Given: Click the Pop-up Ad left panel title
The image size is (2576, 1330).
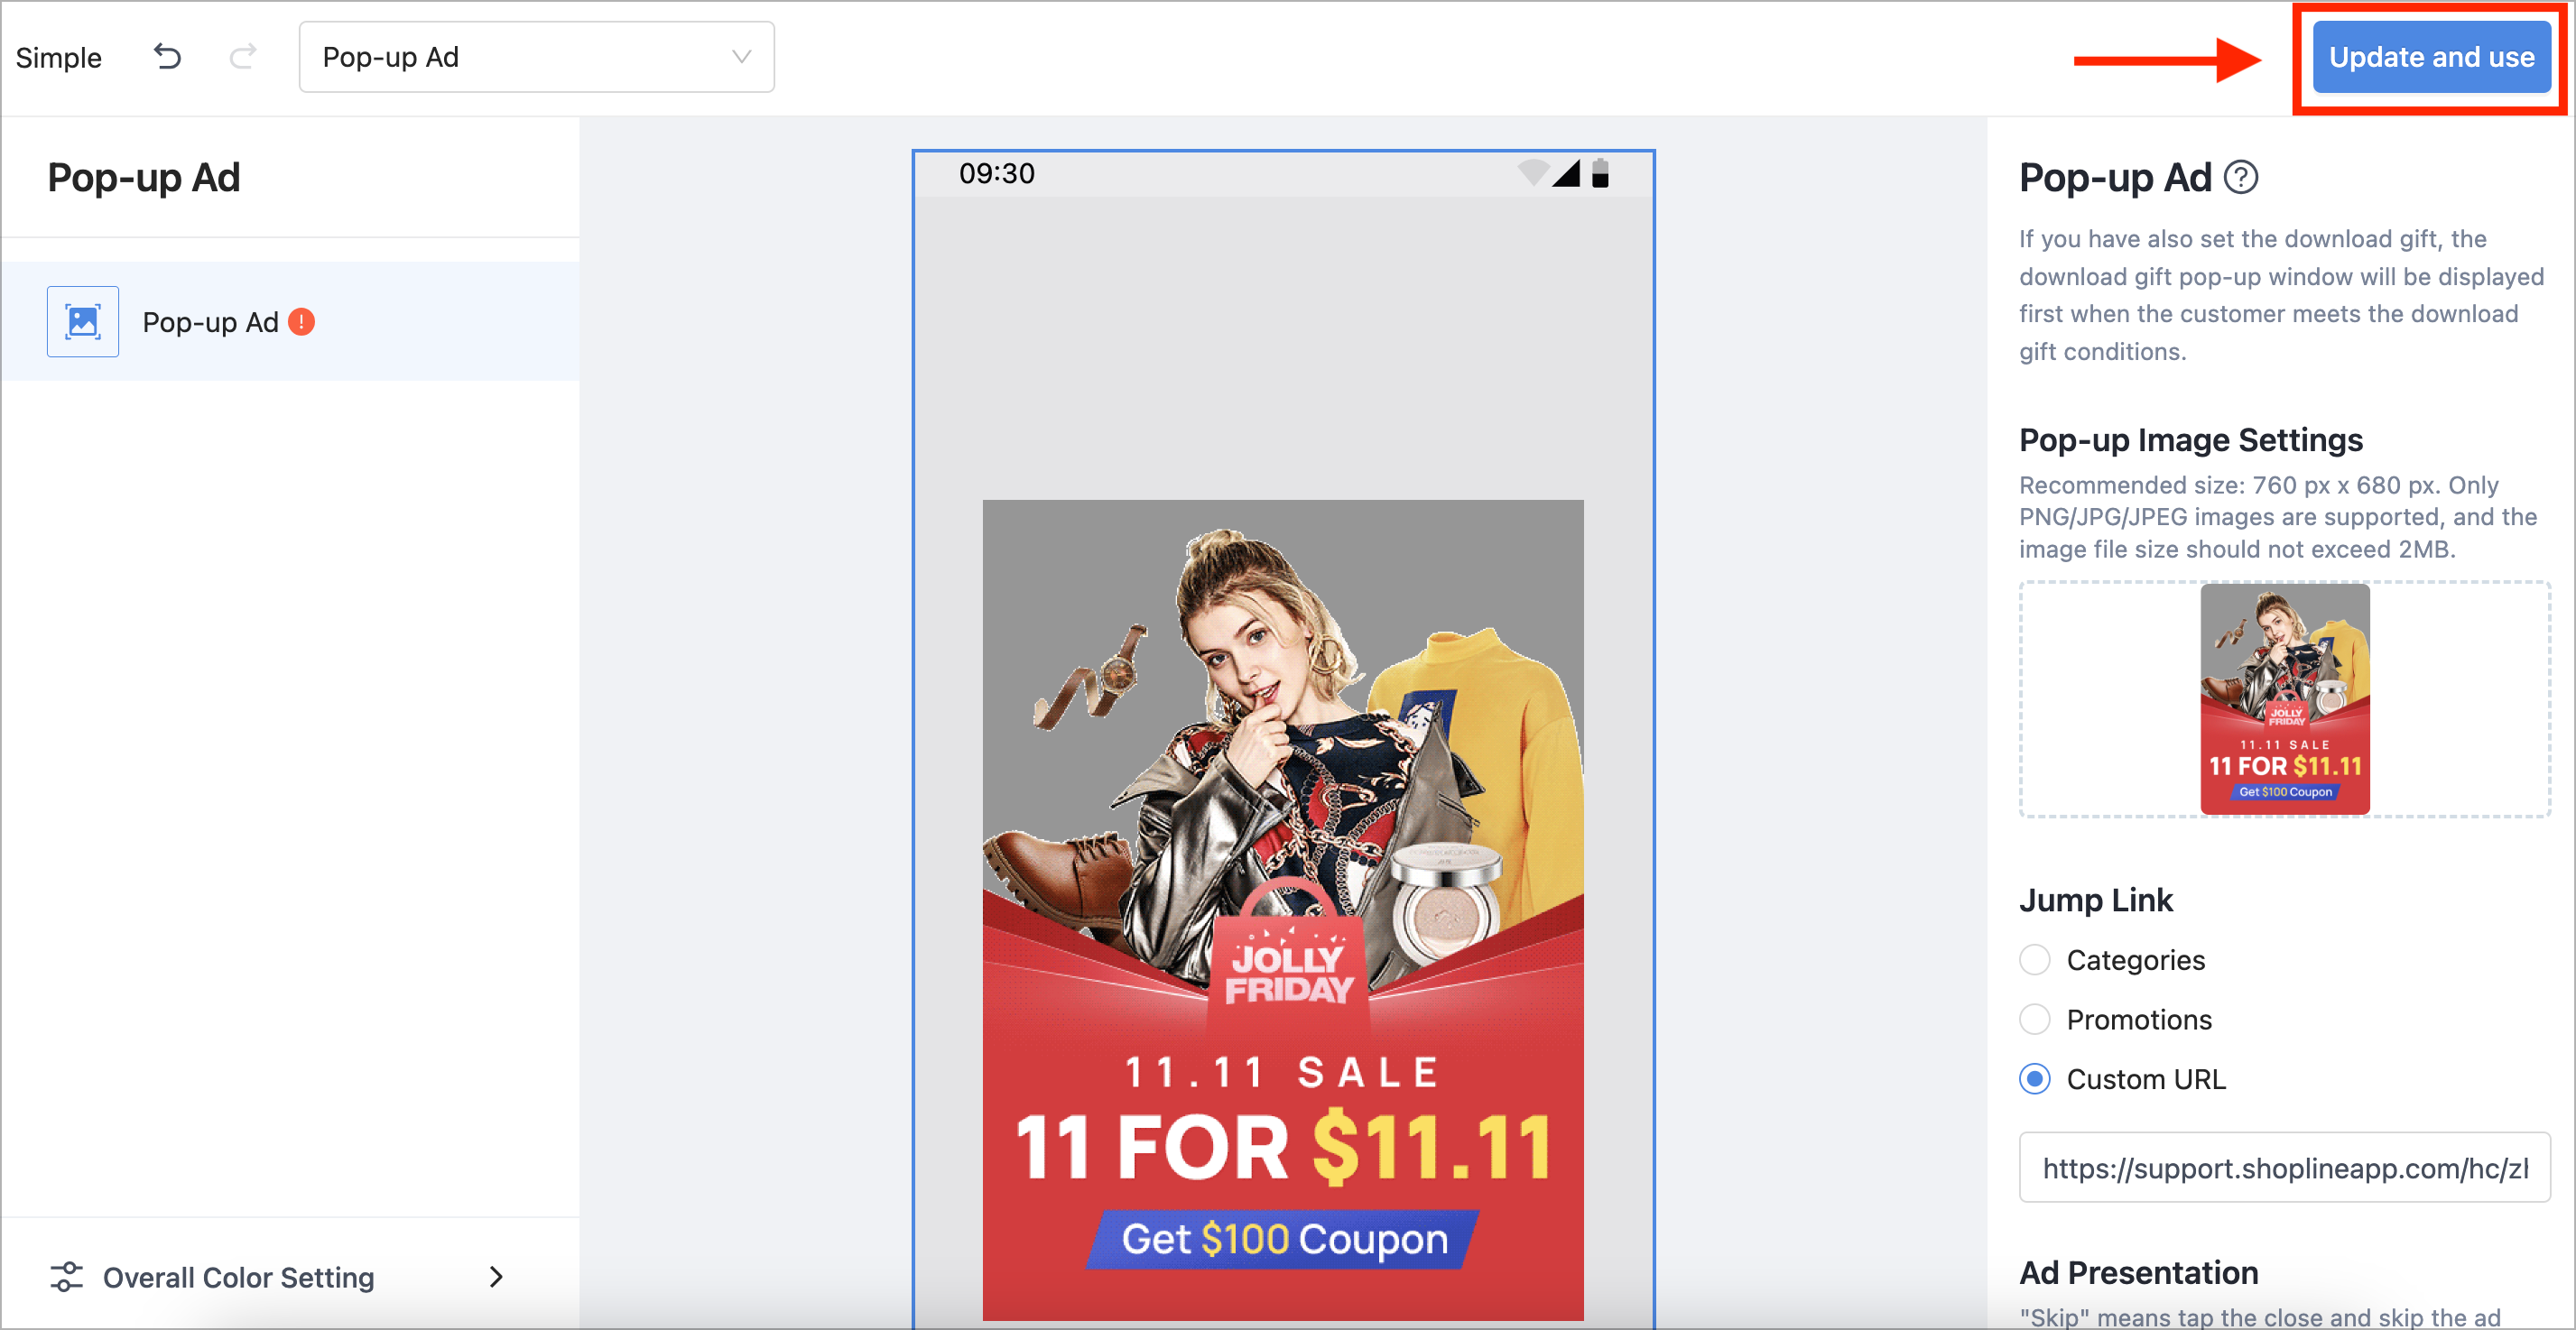Looking at the screenshot, I should click(x=144, y=178).
